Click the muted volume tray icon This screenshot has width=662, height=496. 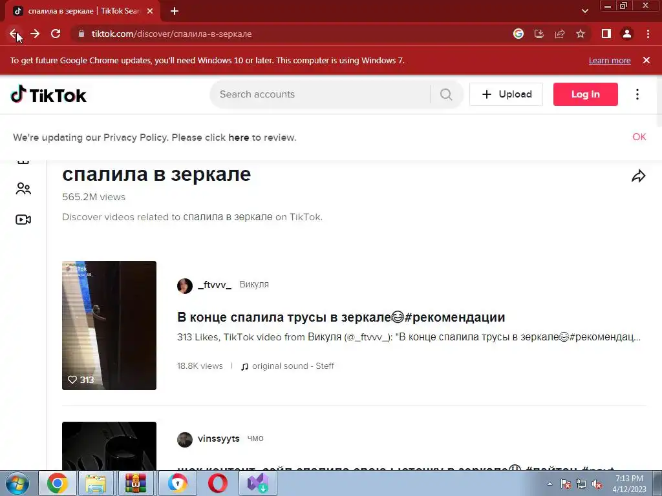point(597,484)
